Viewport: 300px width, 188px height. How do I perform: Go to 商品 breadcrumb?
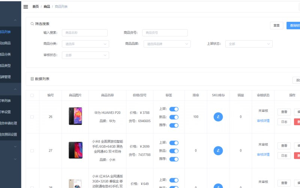(x=46, y=7)
